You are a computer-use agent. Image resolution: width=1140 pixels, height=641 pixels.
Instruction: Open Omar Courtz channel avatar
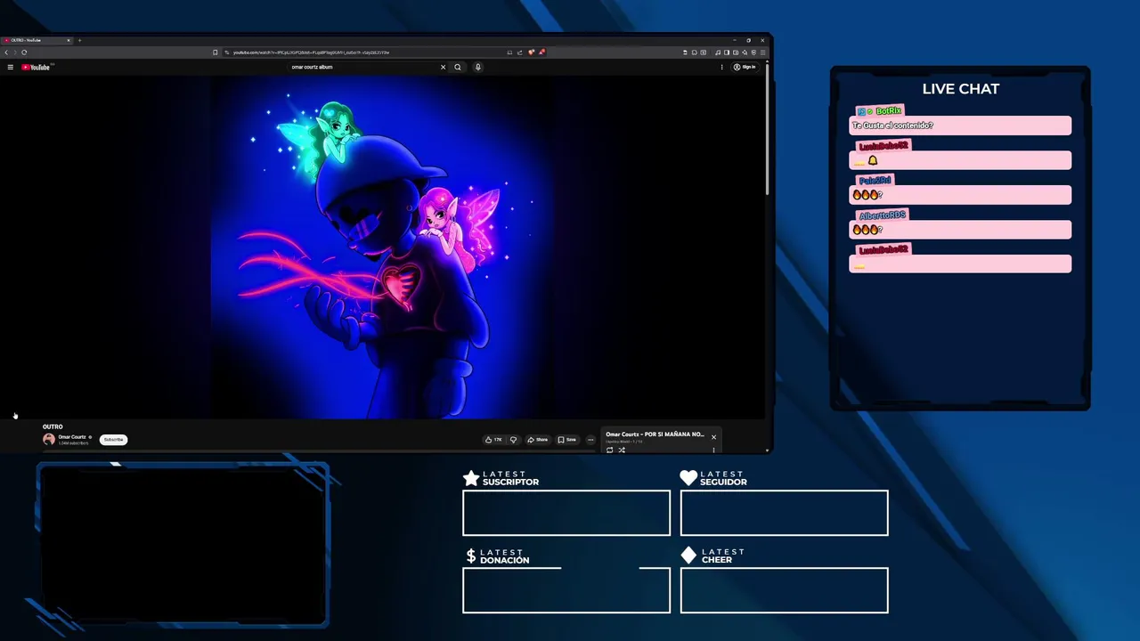(x=49, y=440)
